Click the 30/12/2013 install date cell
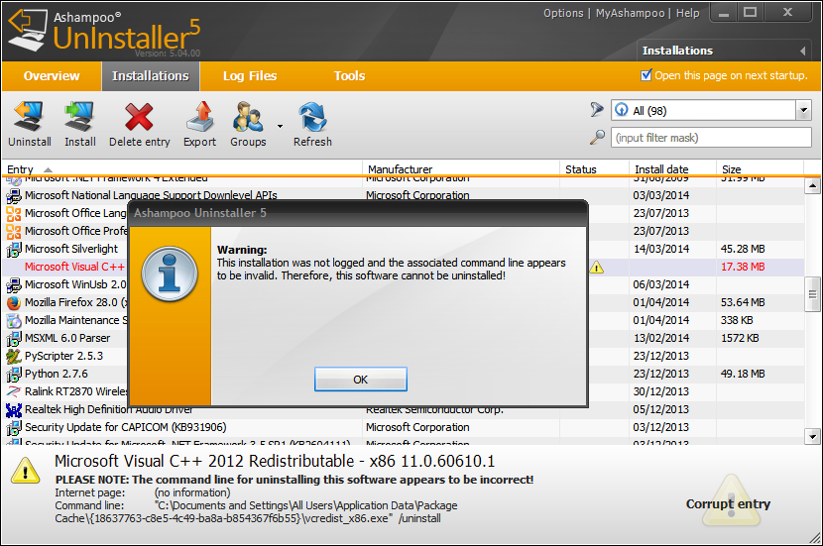 (660, 391)
